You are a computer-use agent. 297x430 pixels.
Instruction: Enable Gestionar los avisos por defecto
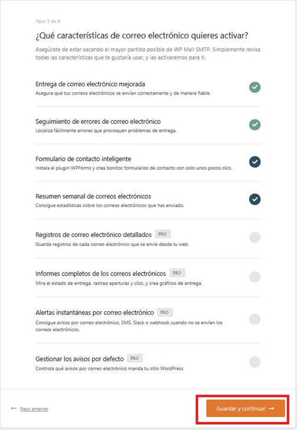click(254, 362)
